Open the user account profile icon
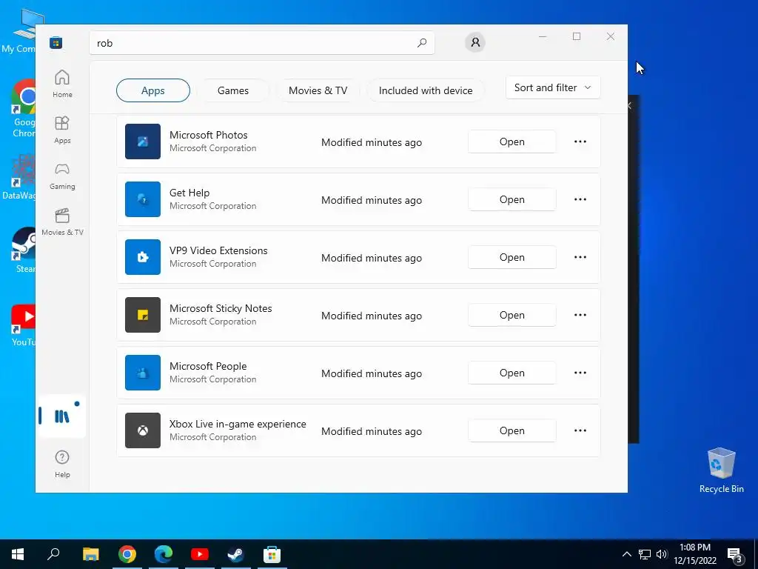Viewport: 758px width, 569px height. tap(475, 42)
